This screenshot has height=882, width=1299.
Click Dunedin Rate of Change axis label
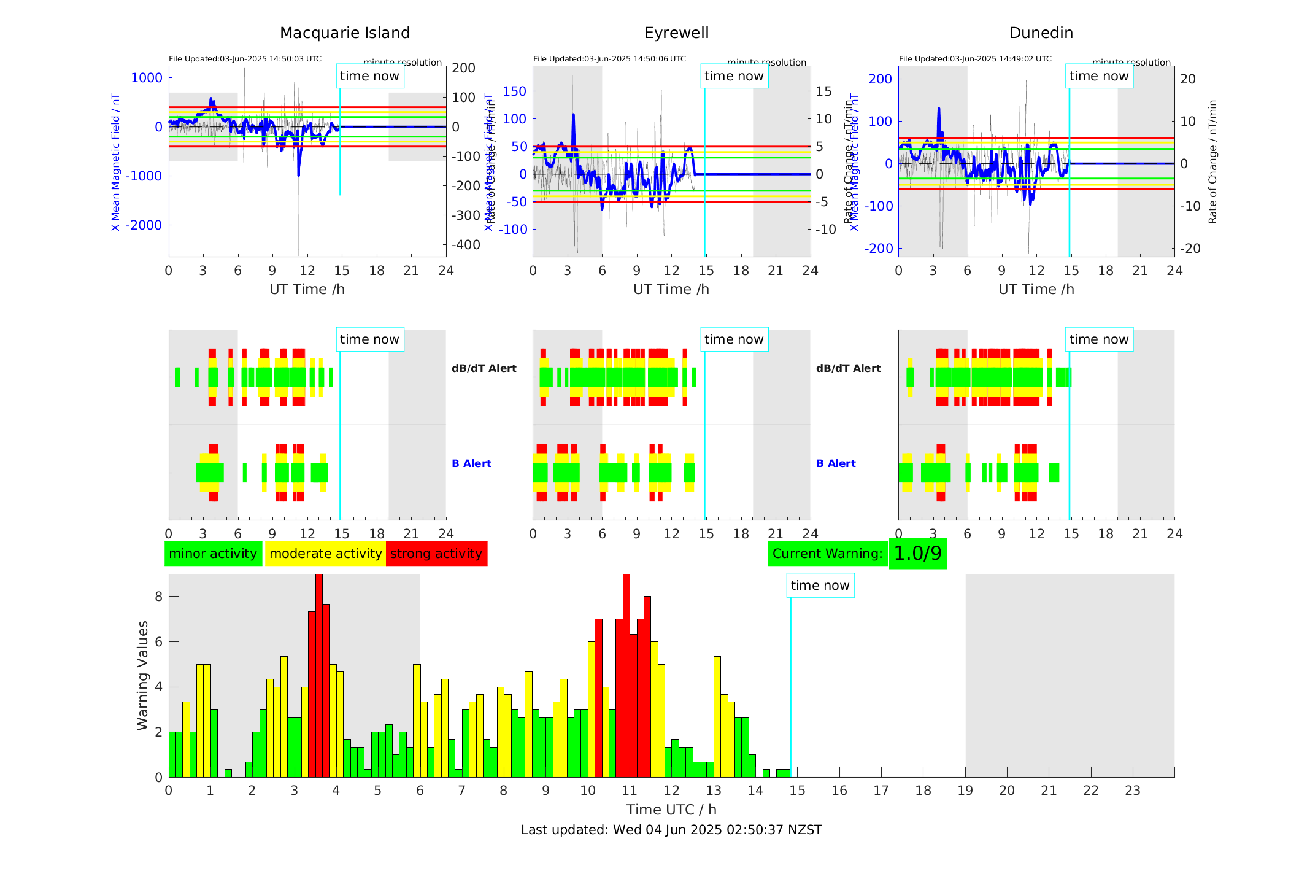pyautogui.click(x=1212, y=161)
